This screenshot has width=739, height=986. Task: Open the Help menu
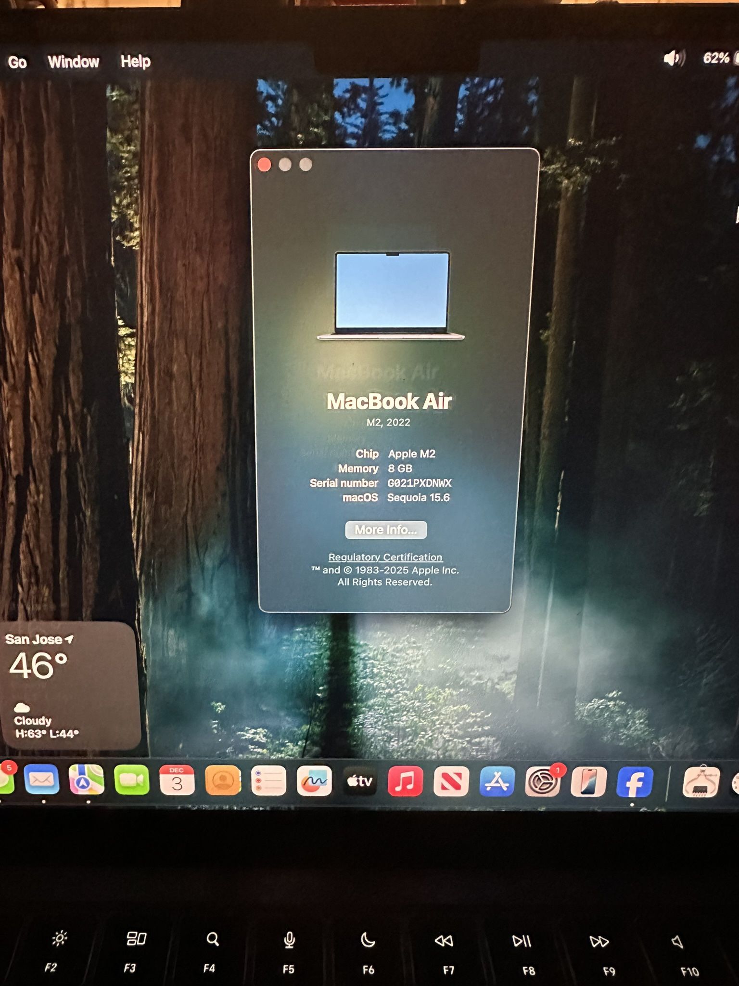(x=136, y=62)
